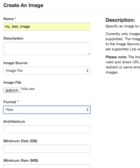
Task: Open the Format dropdown set to Raw
Action: click(x=47, y=110)
